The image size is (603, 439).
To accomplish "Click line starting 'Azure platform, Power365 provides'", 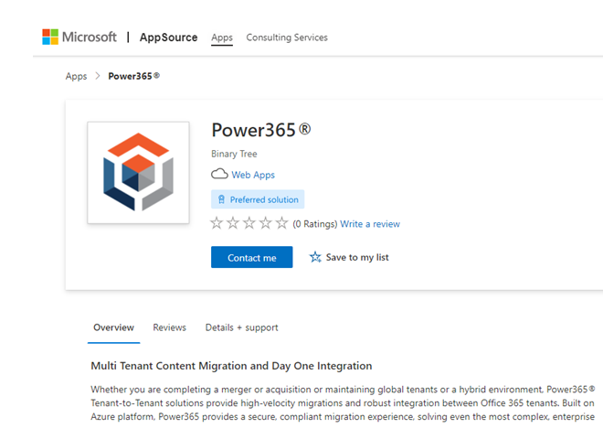I will pyautogui.click(x=343, y=417).
